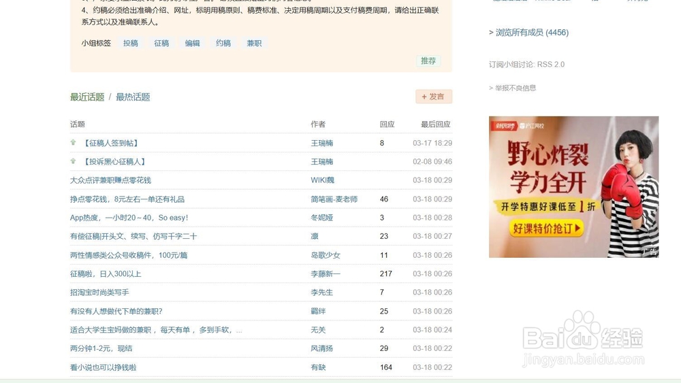Open the topic 有偿征稿|开头文、续写
The width and height of the screenshot is (681, 383).
(x=133, y=236)
